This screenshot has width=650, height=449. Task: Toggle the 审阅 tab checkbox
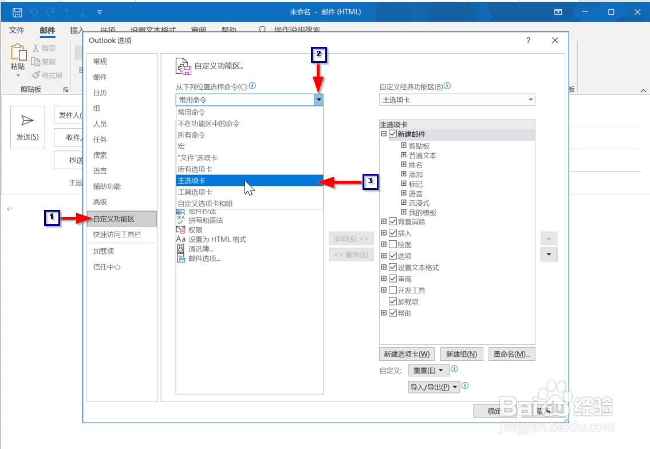[x=392, y=279]
